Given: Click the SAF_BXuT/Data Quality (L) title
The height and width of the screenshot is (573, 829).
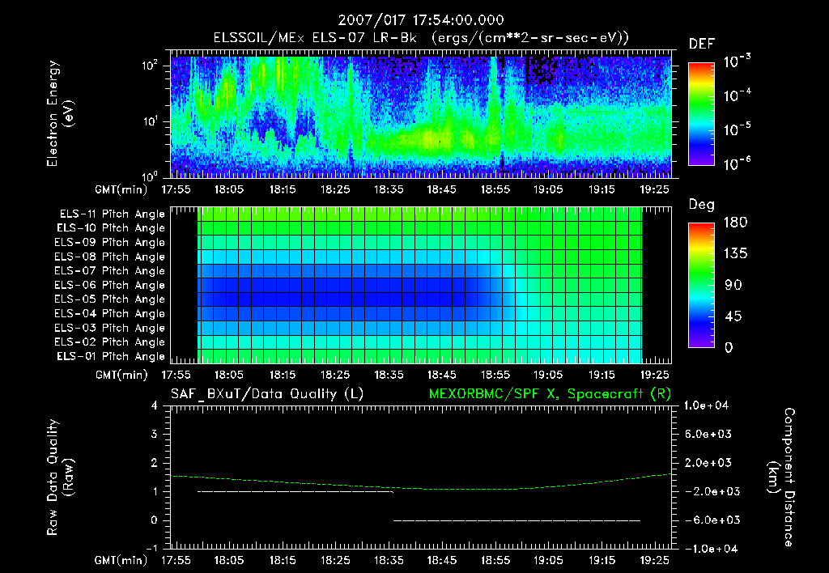Looking at the screenshot, I should [267, 394].
